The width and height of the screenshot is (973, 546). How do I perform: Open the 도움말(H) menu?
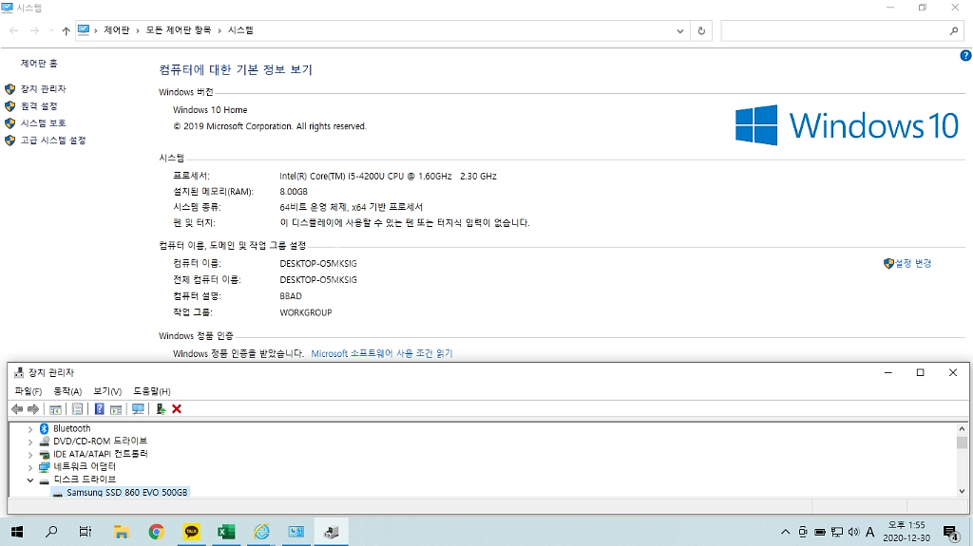(x=152, y=391)
